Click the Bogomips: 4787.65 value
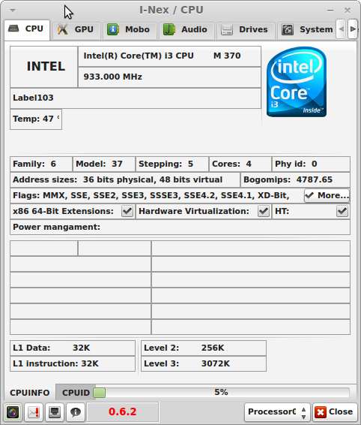The width and height of the screenshot is (361, 425). coord(295,179)
